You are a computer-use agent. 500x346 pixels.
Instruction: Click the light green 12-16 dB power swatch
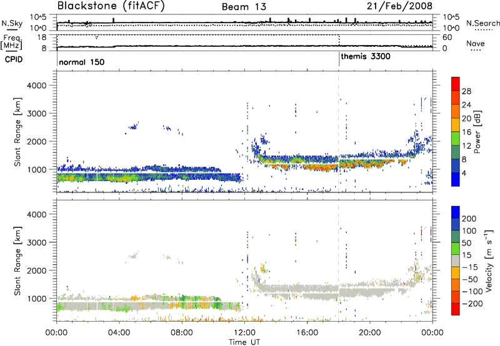pyautogui.click(x=456, y=138)
